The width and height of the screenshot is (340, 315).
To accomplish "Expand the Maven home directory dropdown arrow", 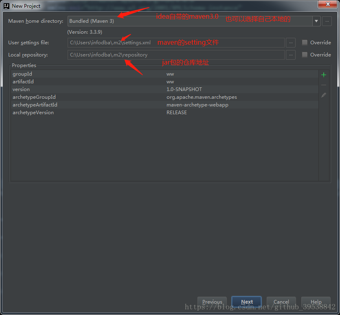I will tap(316, 21).
